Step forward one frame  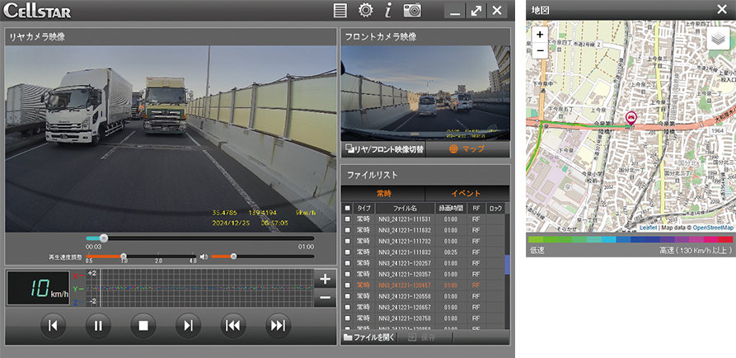click(x=188, y=325)
